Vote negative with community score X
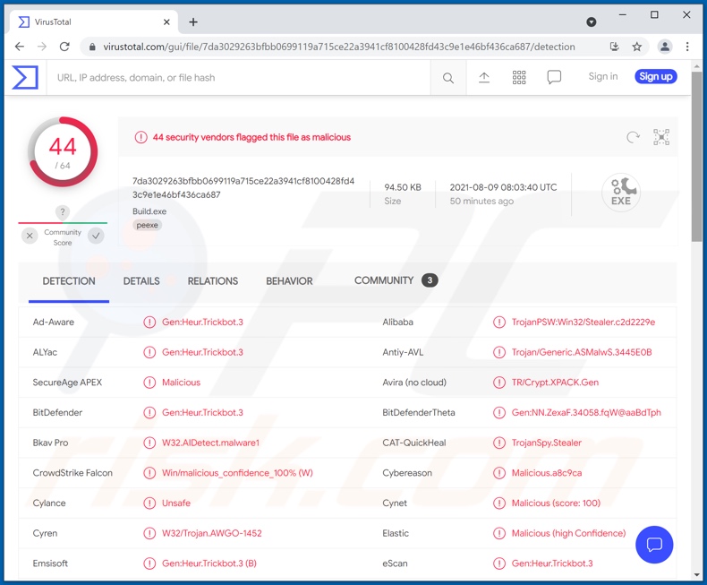The height and width of the screenshot is (585, 707). click(30, 236)
